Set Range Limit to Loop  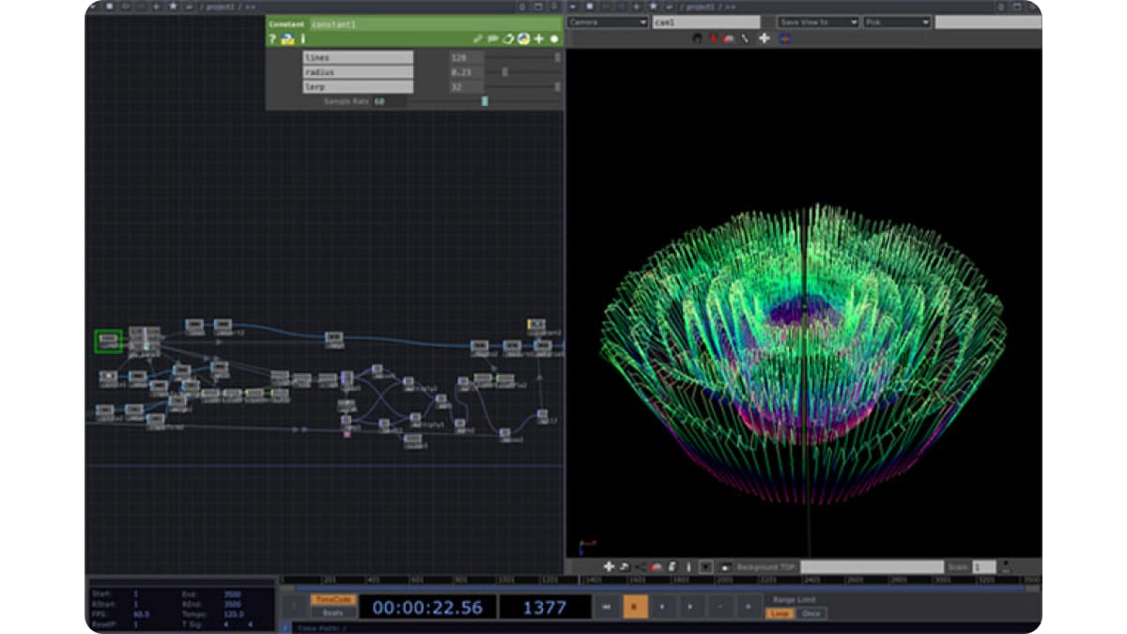[780, 613]
